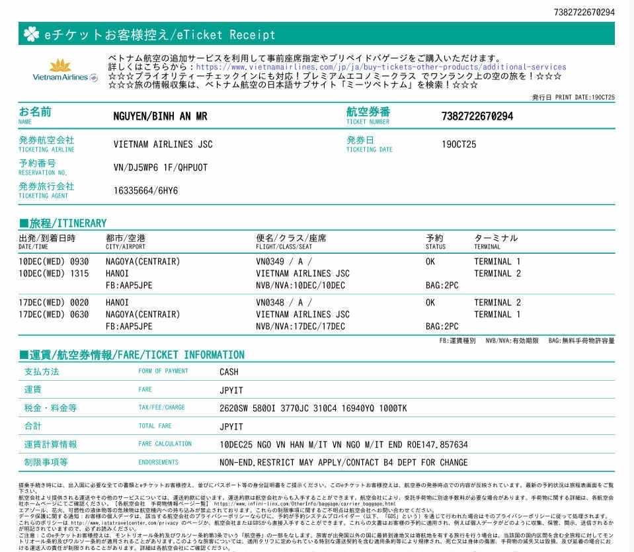Select passenger name NGUYEN/BINH AN MR
This screenshot has height=552, width=634.
[x=160, y=116]
